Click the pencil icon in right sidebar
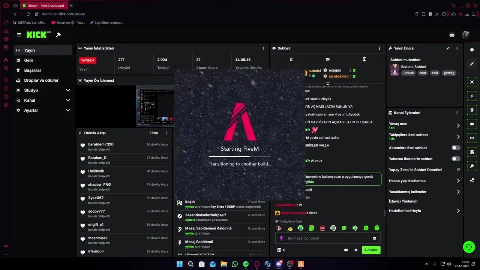 tap(472, 64)
